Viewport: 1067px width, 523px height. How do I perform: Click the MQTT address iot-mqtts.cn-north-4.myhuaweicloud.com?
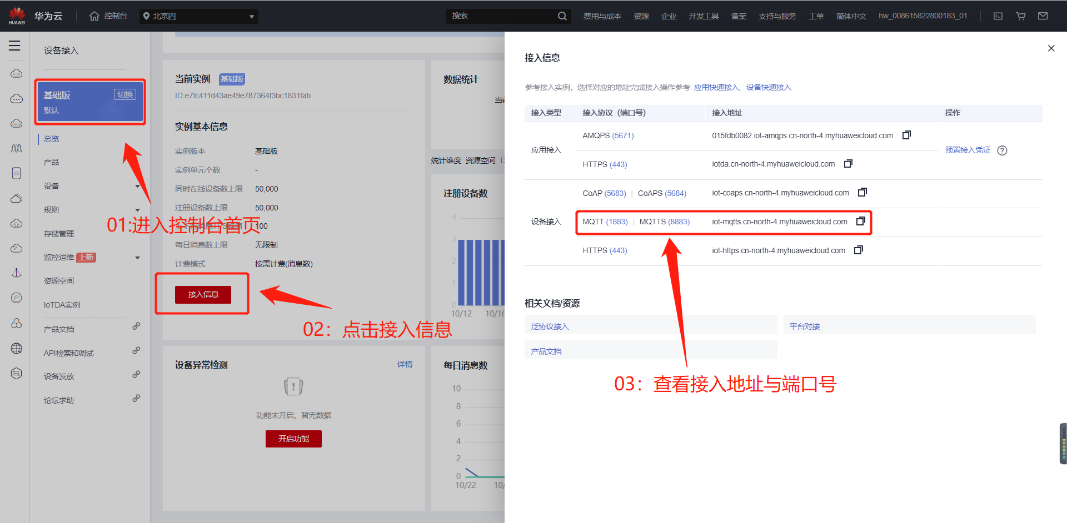pos(780,222)
